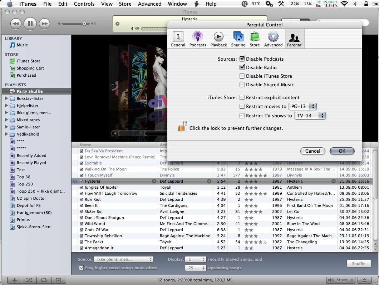Open PG-13 movie rating dropdown
Screen dimensions: 379x285
[x=302, y=106]
